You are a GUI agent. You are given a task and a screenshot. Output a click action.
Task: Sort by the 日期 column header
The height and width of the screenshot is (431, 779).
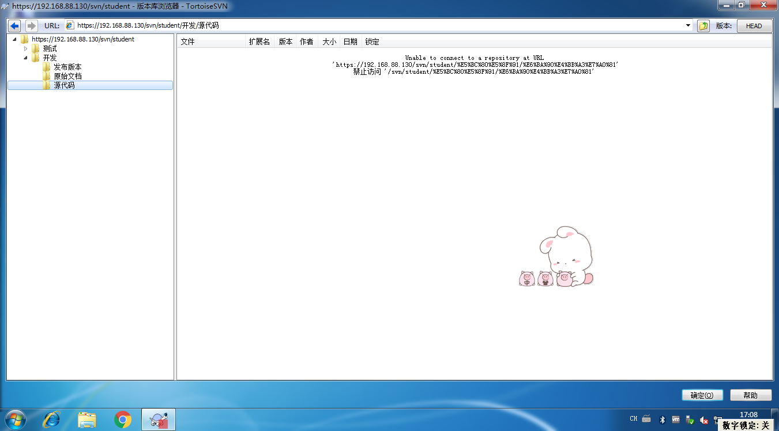[350, 41]
